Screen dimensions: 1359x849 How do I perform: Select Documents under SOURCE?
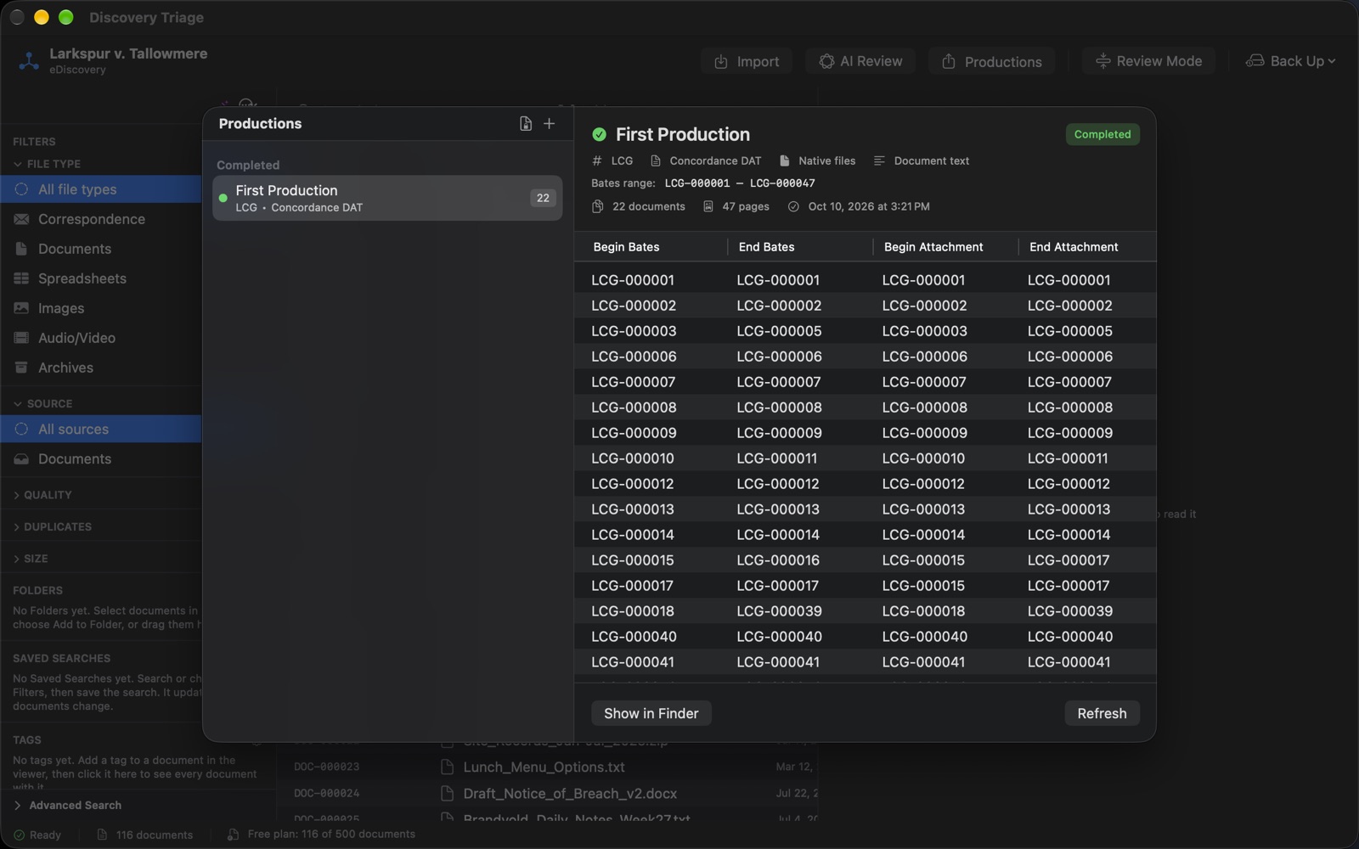point(101,458)
